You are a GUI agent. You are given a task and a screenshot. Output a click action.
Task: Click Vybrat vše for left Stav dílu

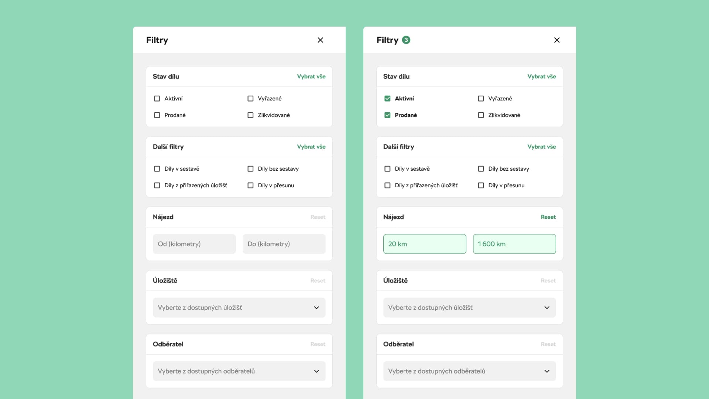click(311, 76)
